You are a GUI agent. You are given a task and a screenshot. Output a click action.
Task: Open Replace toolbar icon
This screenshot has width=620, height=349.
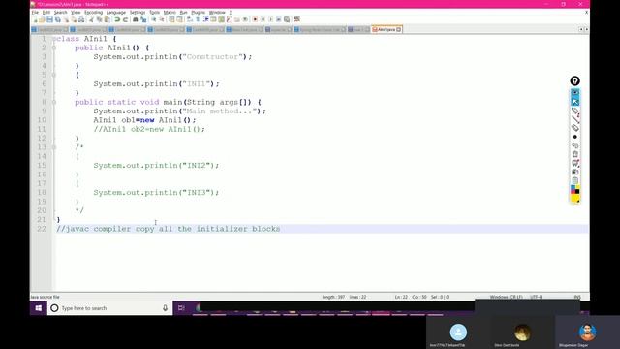(x=143, y=19)
